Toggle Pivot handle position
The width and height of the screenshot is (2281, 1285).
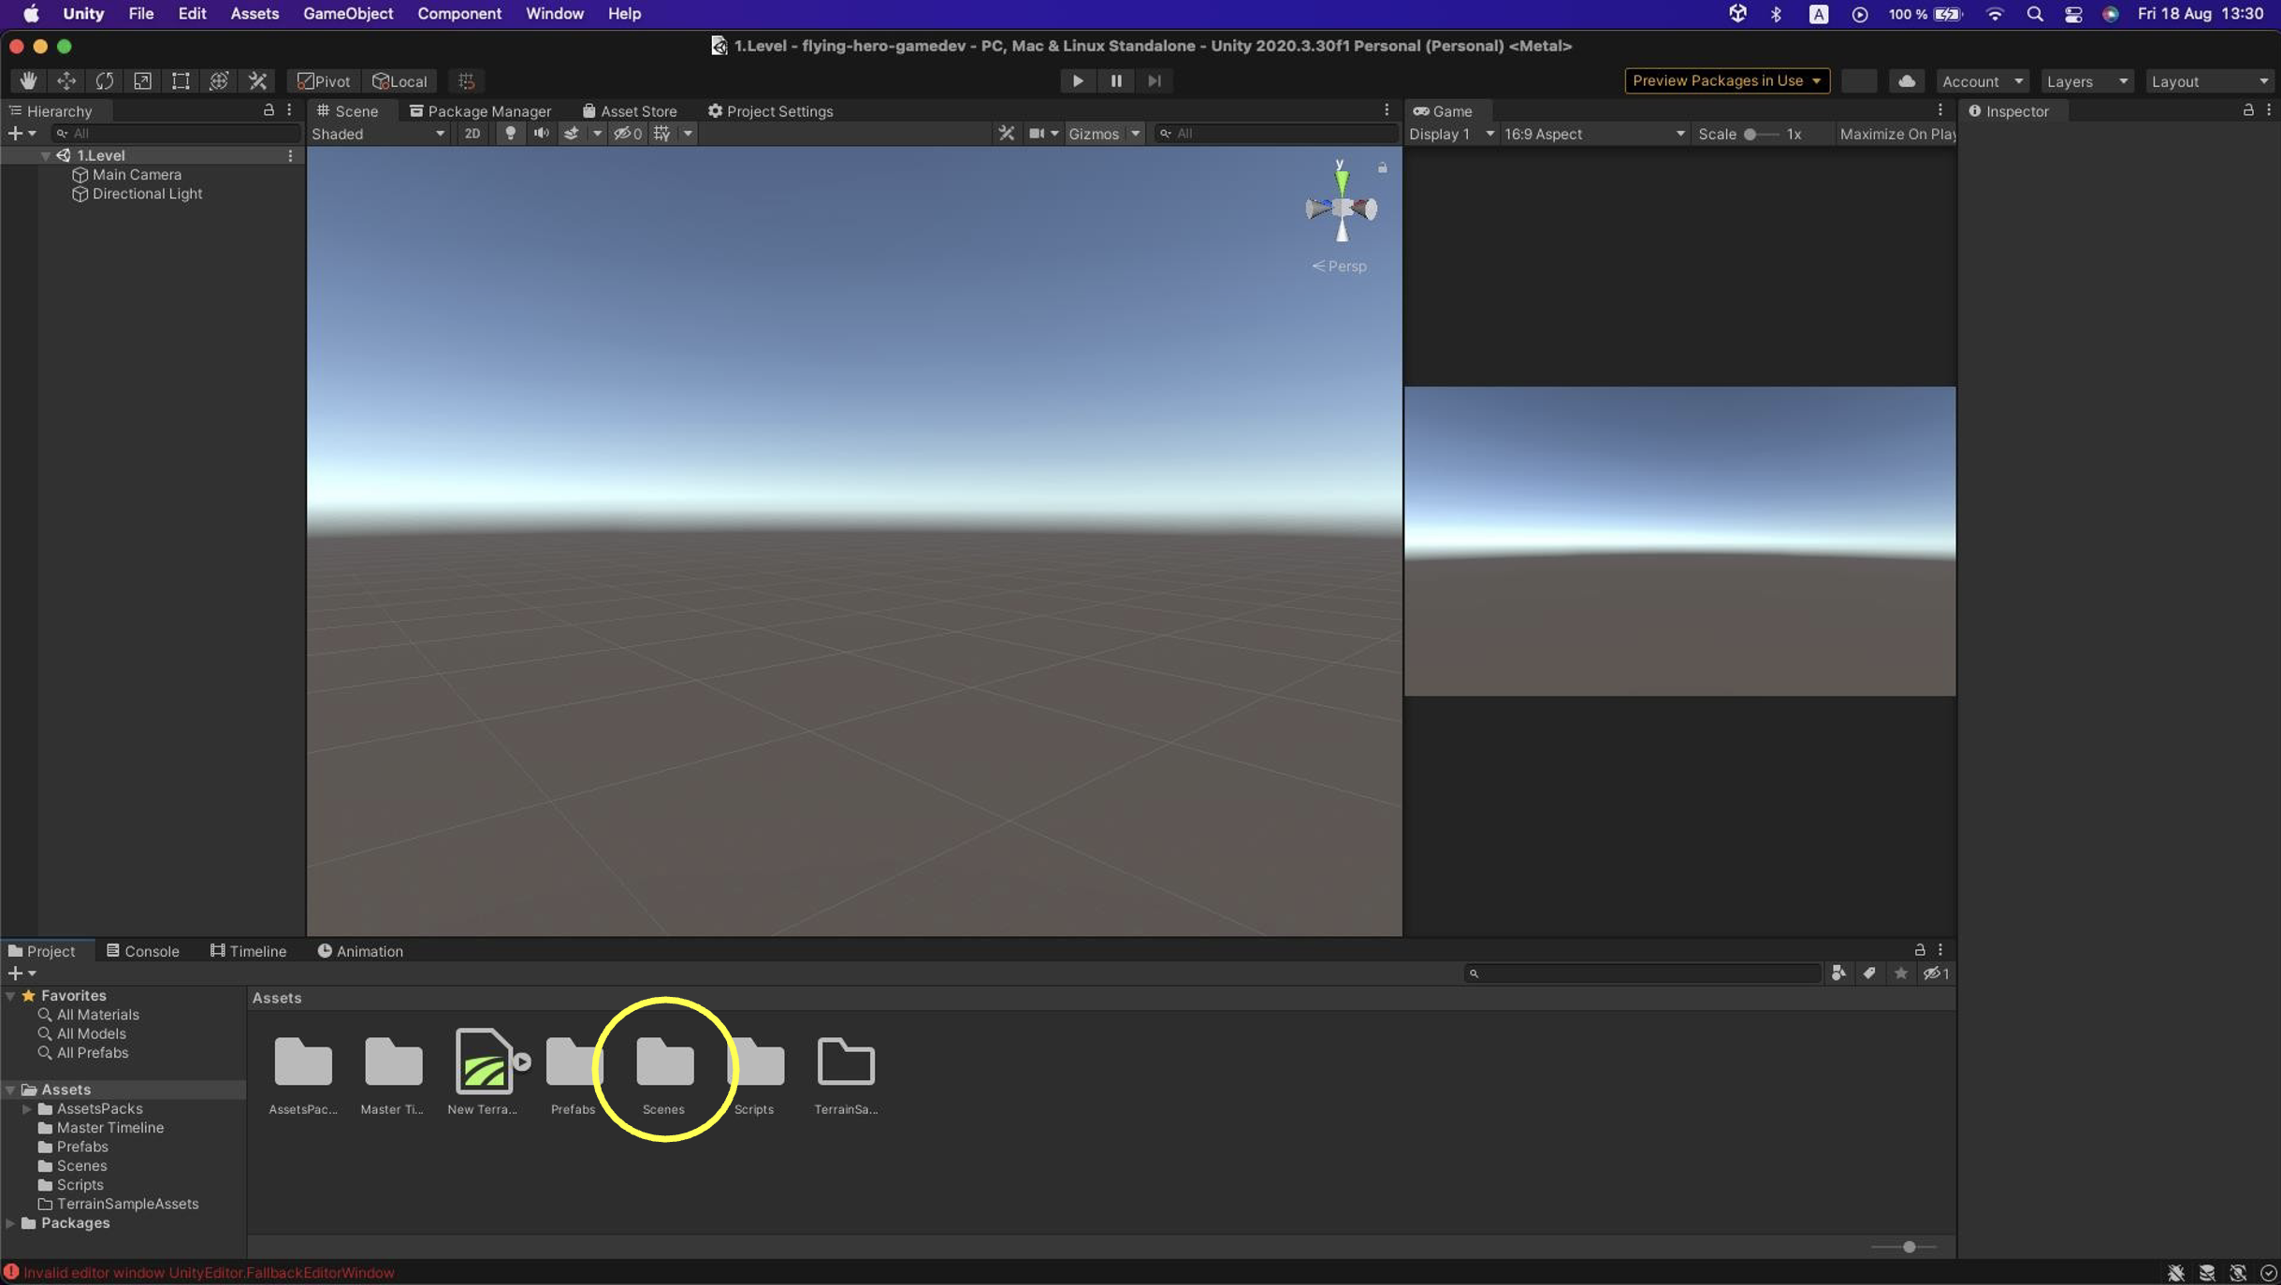[324, 81]
